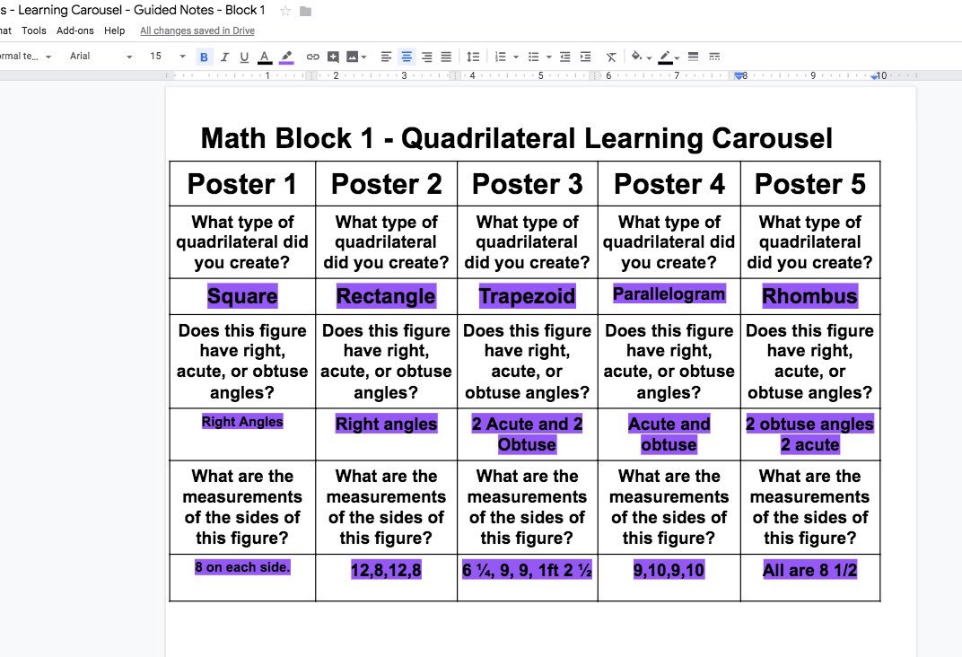Click the '9,10,9,10' measurement text
The image size is (962, 657).
pyautogui.click(x=669, y=570)
